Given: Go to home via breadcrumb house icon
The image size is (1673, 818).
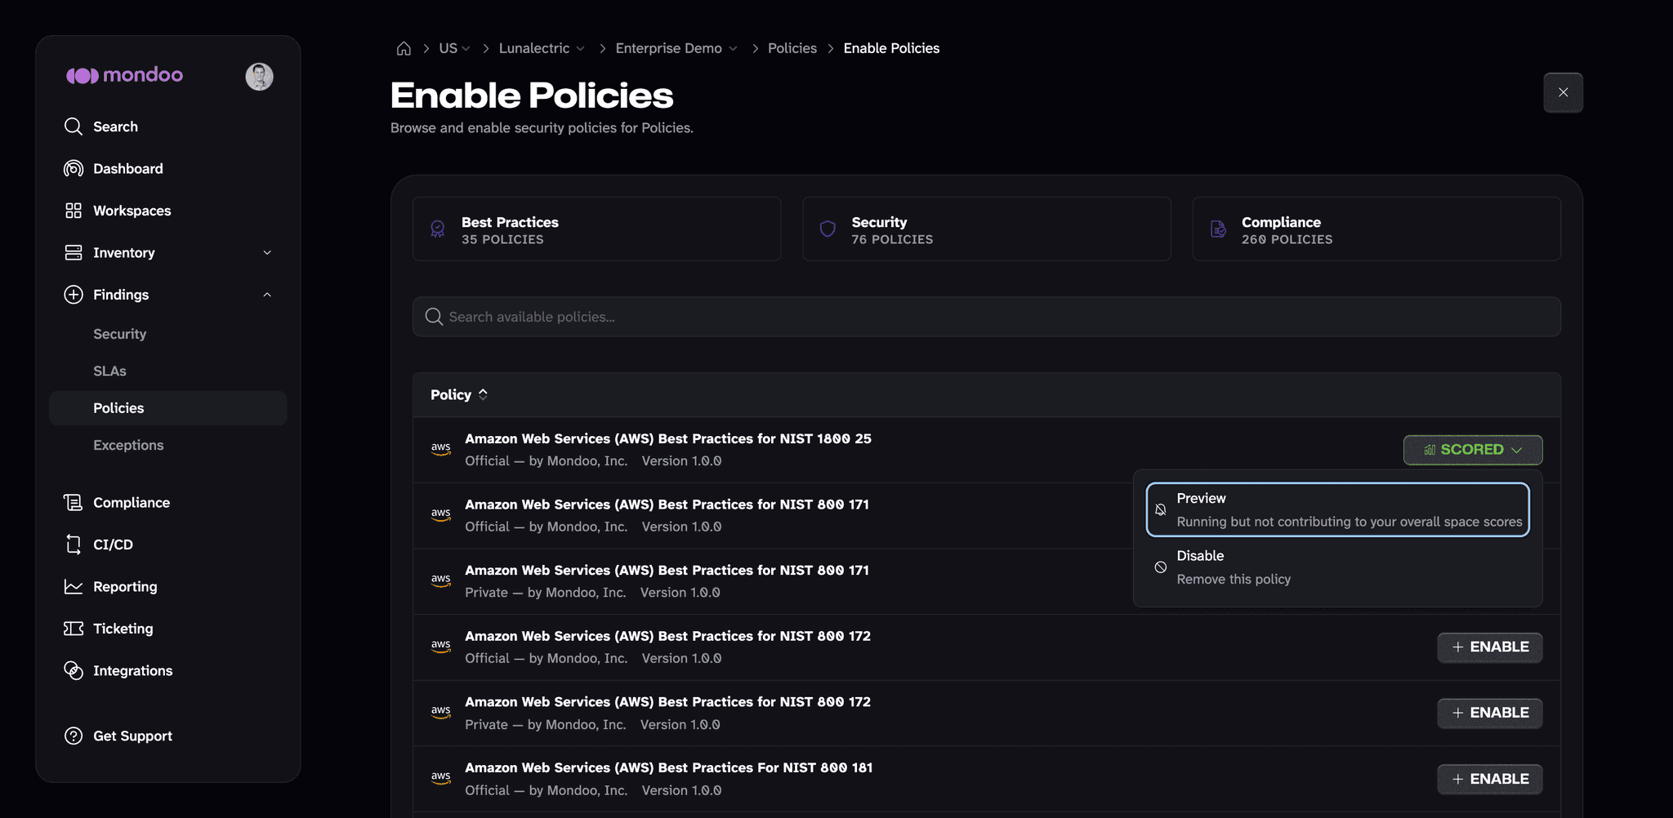Looking at the screenshot, I should click(404, 48).
